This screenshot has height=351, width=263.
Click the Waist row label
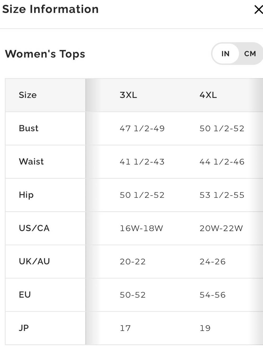click(x=31, y=161)
